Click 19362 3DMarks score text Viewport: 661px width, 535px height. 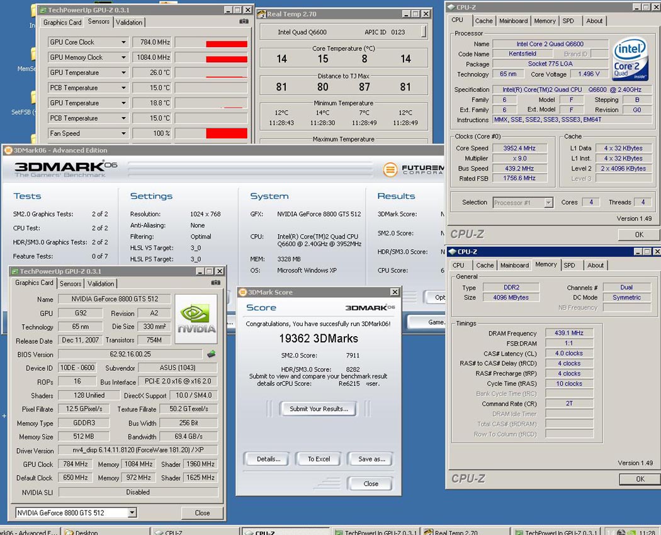click(319, 339)
